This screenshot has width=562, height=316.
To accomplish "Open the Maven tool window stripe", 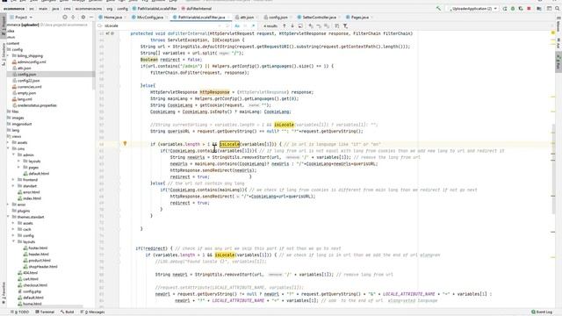I will click(x=558, y=25).
